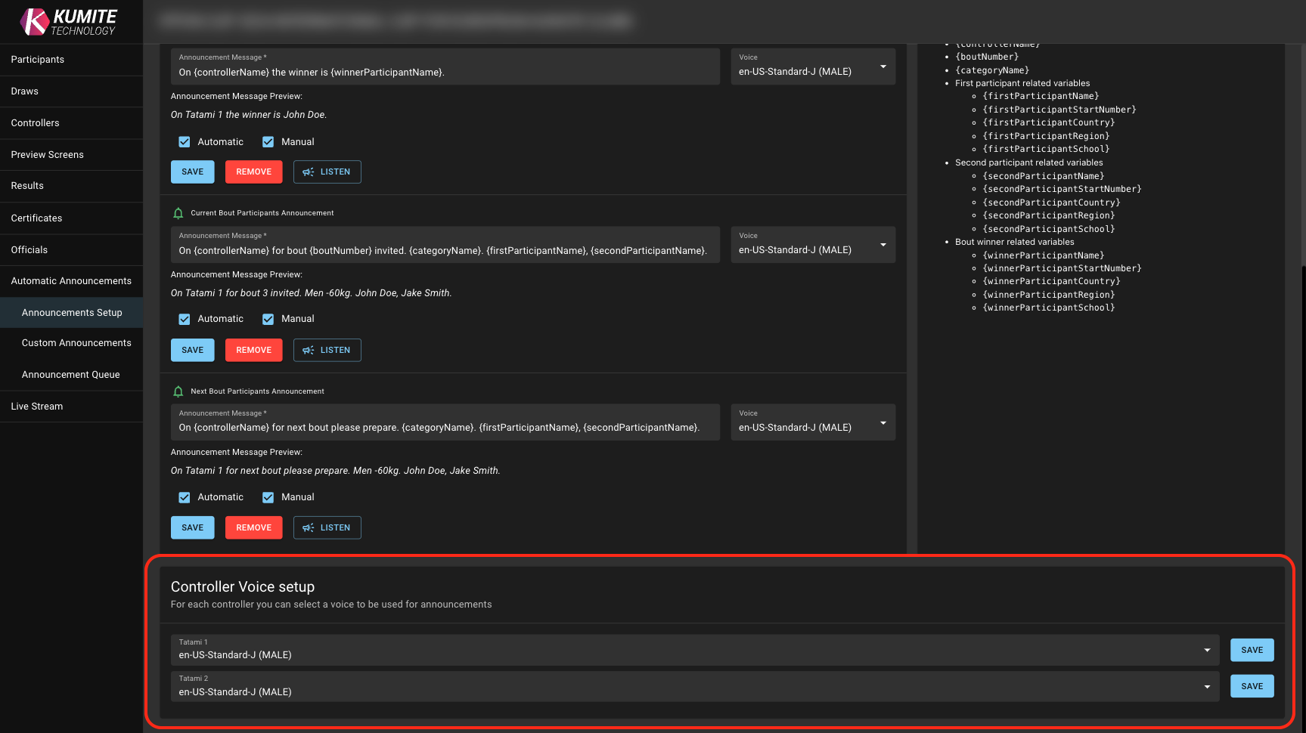Open Draws in the sidebar

71,91
